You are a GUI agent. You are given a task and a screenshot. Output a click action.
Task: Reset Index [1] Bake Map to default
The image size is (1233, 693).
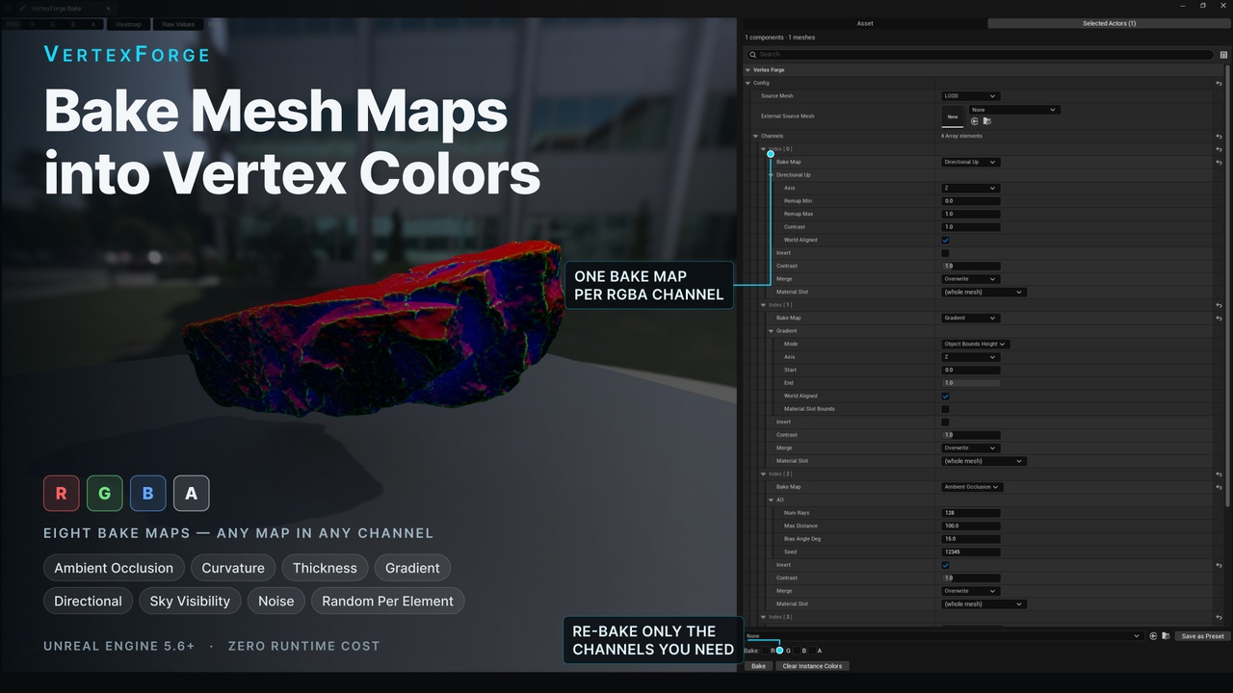pos(1220,318)
